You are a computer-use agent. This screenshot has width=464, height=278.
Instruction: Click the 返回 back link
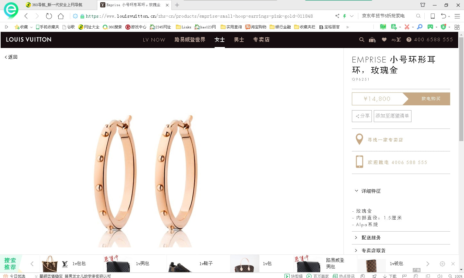(11, 57)
